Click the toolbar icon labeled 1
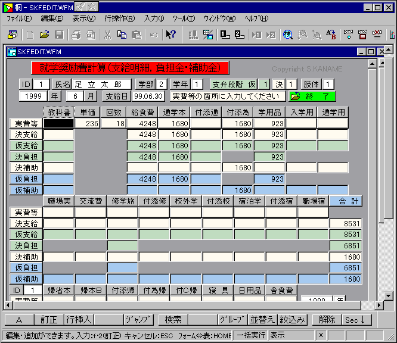This screenshot has height=343, width=397. [225, 35]
